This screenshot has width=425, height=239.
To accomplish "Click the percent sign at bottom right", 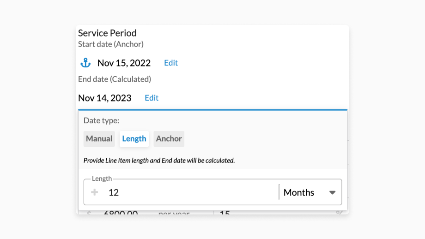I will [339, 213].
